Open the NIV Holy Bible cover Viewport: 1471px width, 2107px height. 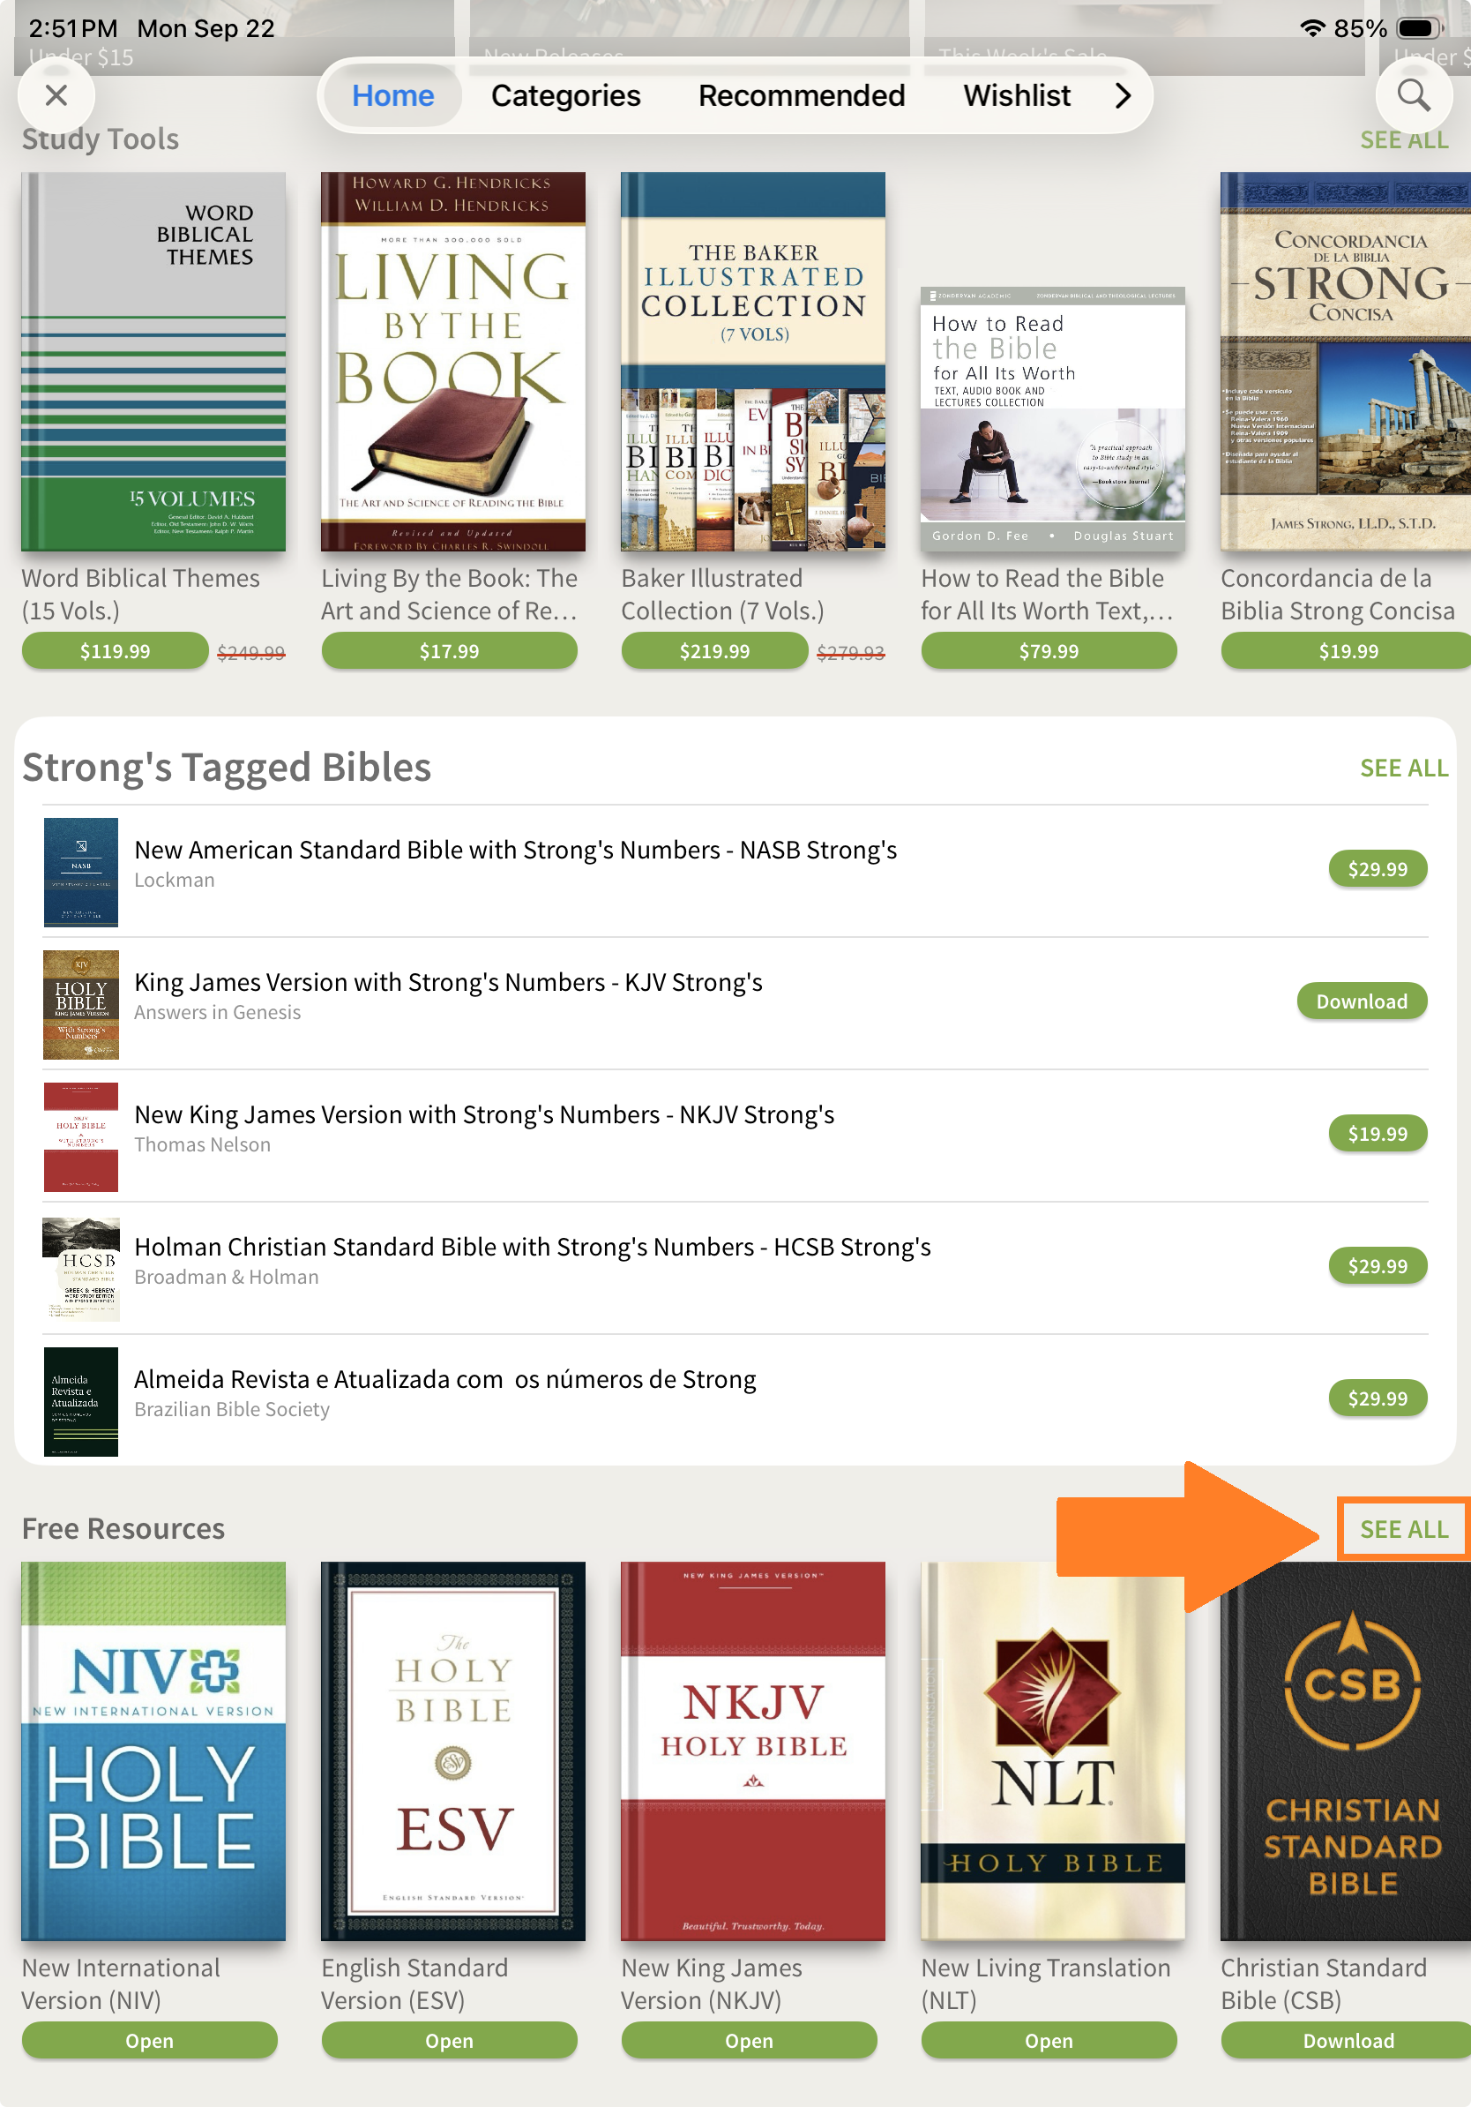(153, 1751)
